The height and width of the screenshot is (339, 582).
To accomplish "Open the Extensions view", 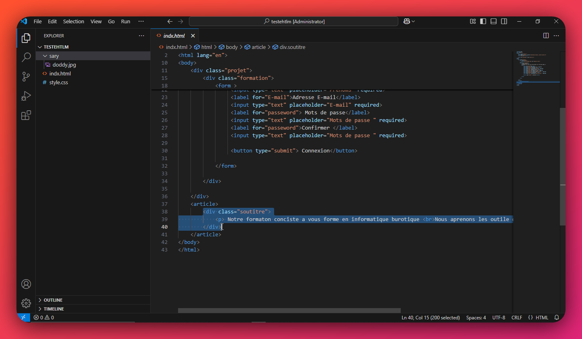I will point(26,116).
